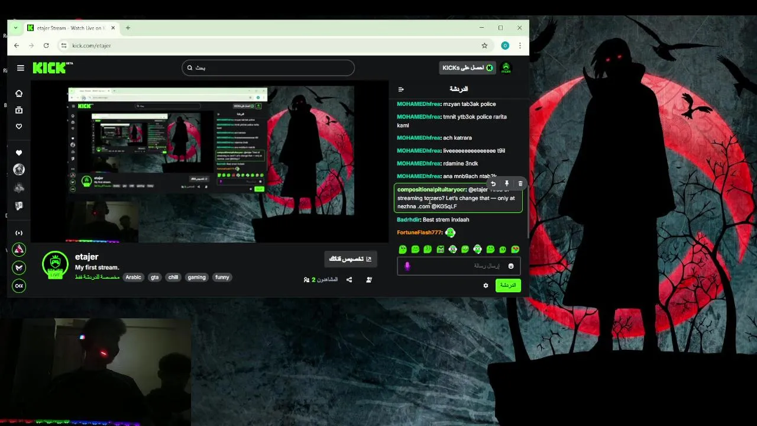Click username Badrhdir in chat
The image size is (757, 426).
408,220
